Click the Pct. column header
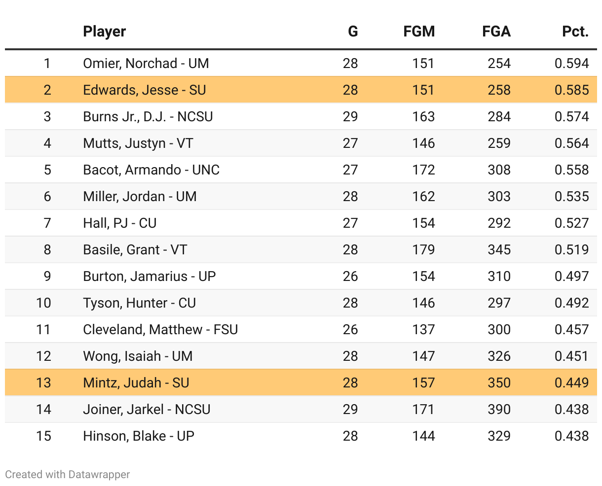Image resolution: width=602 pixels, height=486 pixels. (575, 32)
